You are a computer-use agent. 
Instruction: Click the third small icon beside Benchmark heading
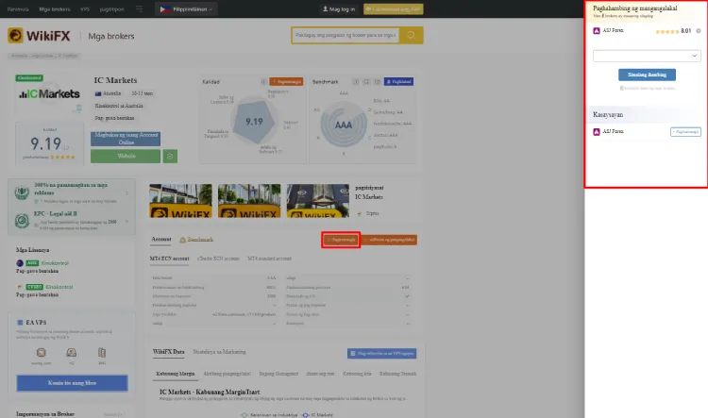pyautogui.click(x=377, y=82)
